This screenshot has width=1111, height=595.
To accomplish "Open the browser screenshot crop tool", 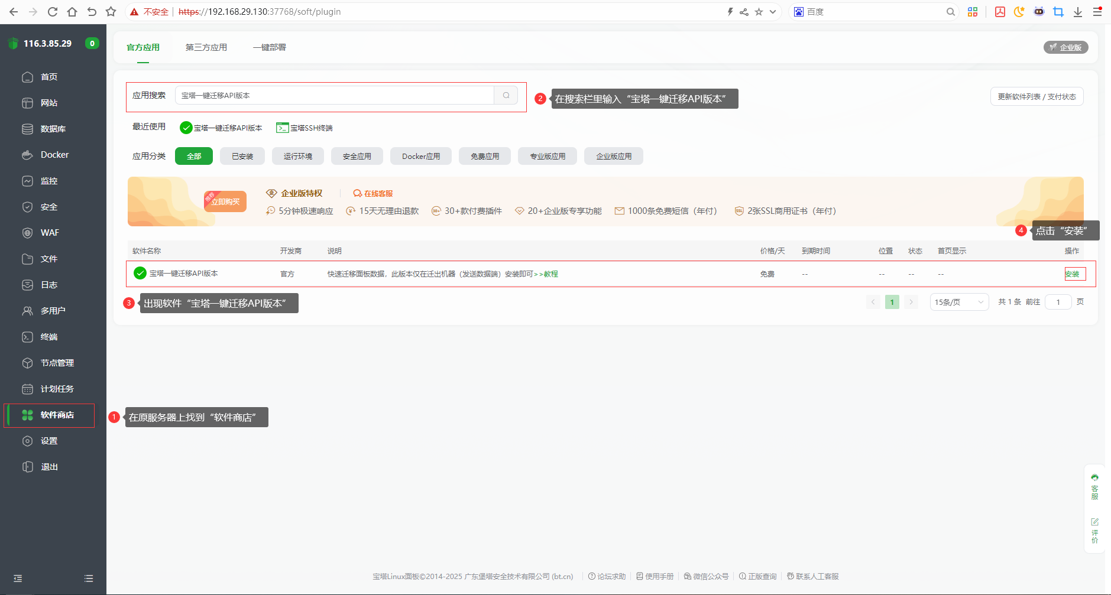I will (x=1058, y=11).
